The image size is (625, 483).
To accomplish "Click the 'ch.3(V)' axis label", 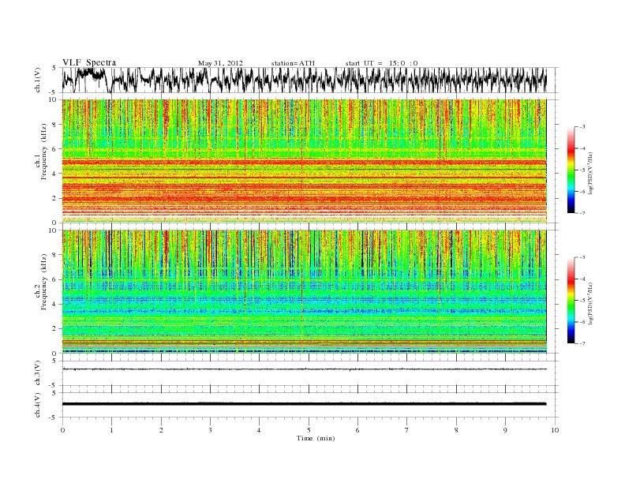I will pyautogui.click(x=38, y=373).
